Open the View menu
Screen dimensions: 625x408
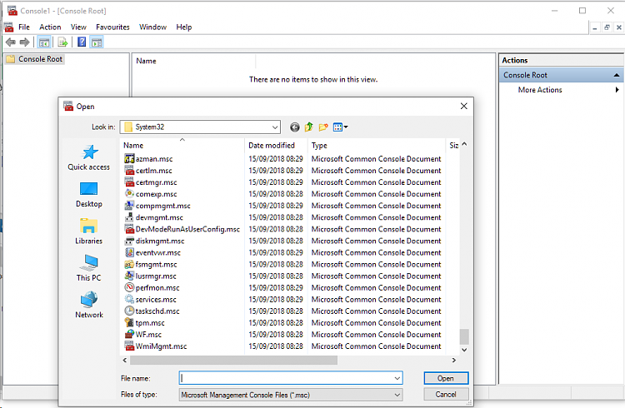[78, 27]
